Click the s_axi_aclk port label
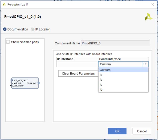Screen dimensions: 158x140 pos(17,83)
